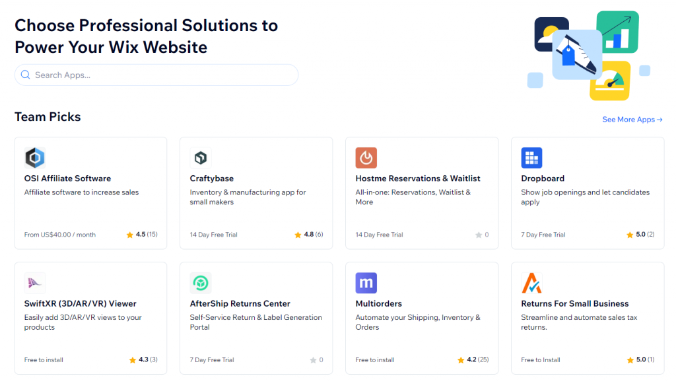676x382 pixels.
Task: Select the AfterShip Returns Center green icon
Action: (x=200, y=283)
